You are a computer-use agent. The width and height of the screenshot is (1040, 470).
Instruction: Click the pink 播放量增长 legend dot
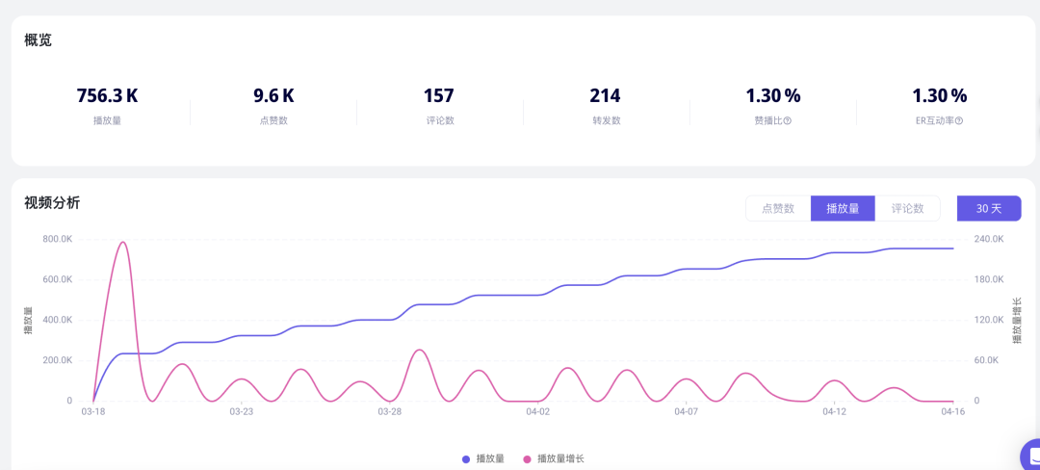click(x=528, y=458)
